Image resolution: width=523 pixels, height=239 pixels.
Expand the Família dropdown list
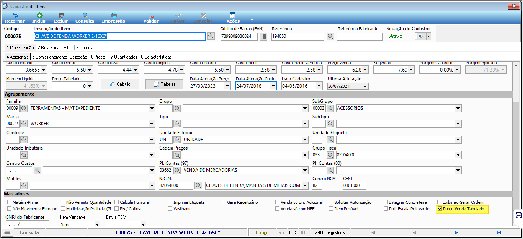coord(152,108)
